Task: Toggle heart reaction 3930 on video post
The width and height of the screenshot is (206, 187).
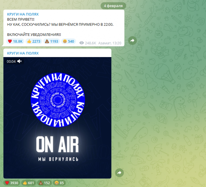Action: point(12,183)
